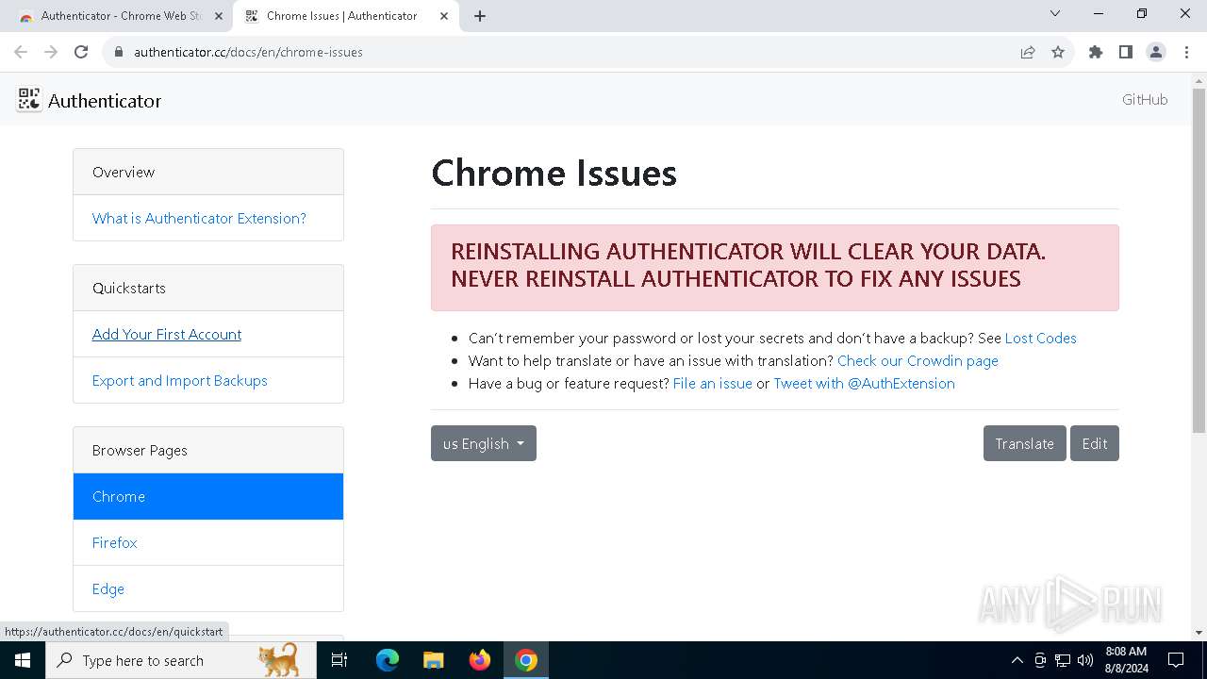
Task: Open Chrome three-dot menu
Action: pyautogui.click(x=1186, y=52)
